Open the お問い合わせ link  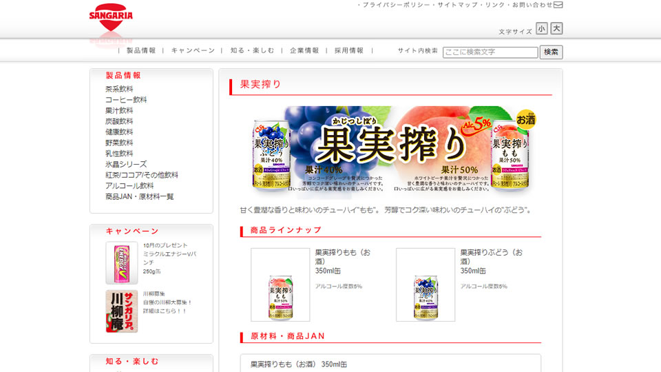coord(532,5)
